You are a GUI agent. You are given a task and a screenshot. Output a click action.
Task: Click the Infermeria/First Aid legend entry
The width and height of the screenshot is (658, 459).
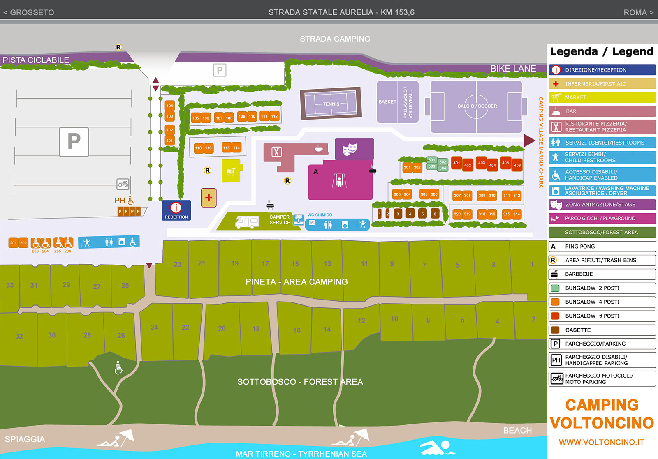pyautogui.click(x=602, y=84)
